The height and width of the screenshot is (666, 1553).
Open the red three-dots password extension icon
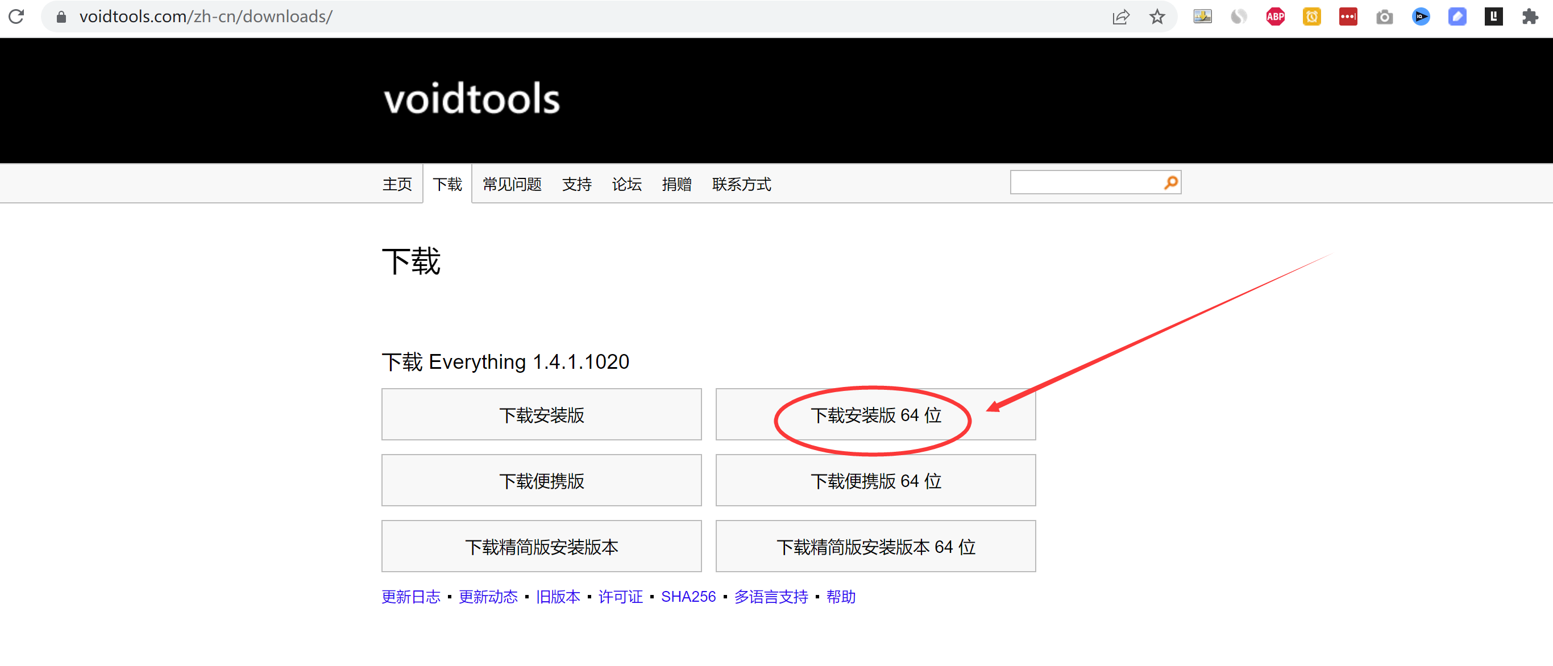tap(1348, 17)
